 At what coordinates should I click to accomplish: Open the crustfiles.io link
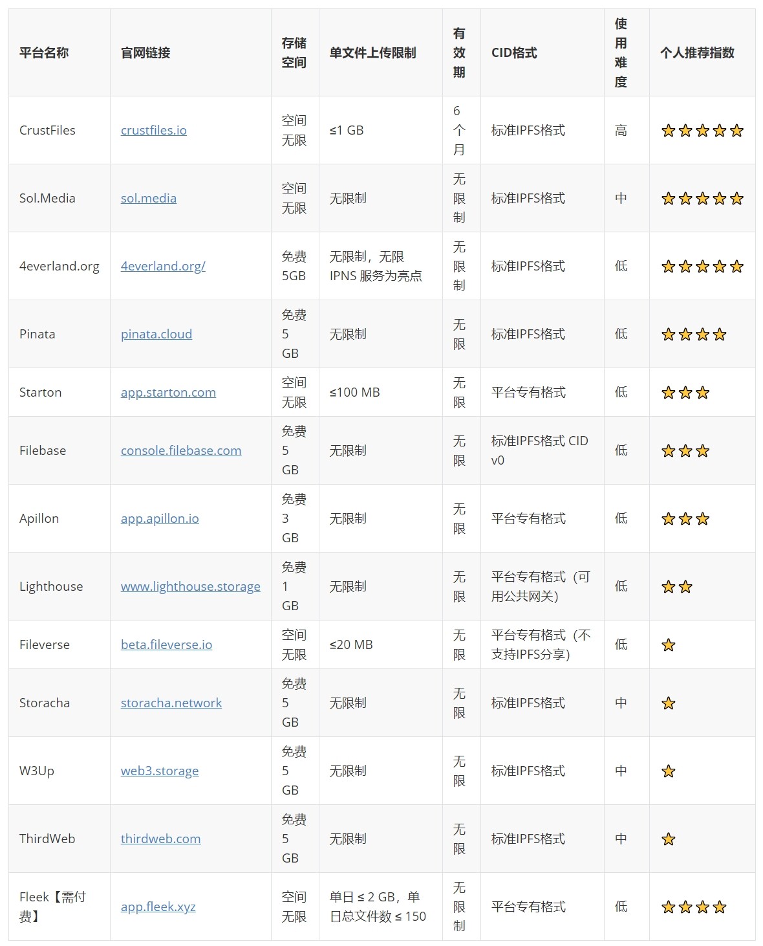click(154, 130)
